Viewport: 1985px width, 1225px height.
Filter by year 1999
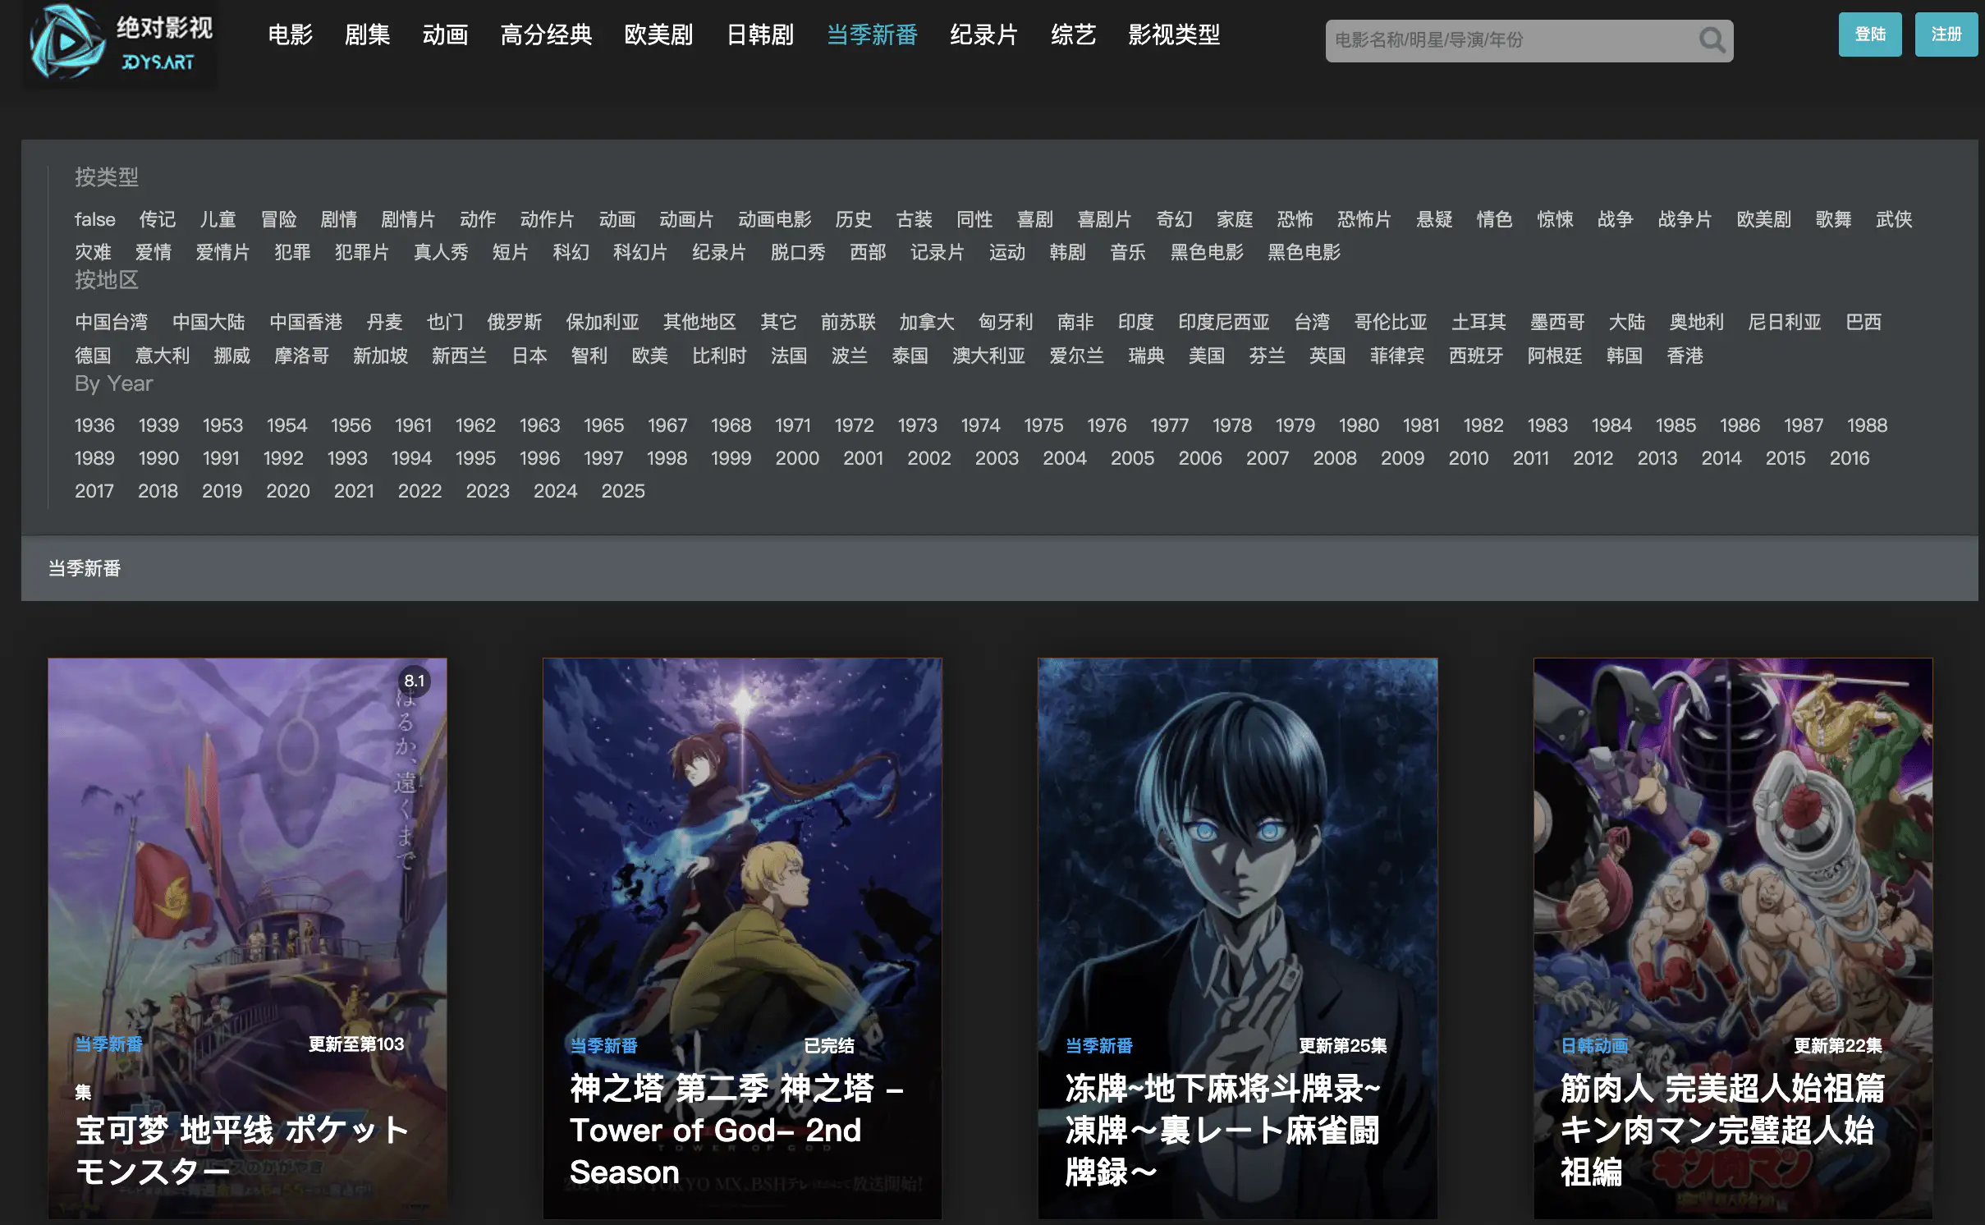pyautogui.click(x=731, y=458)
